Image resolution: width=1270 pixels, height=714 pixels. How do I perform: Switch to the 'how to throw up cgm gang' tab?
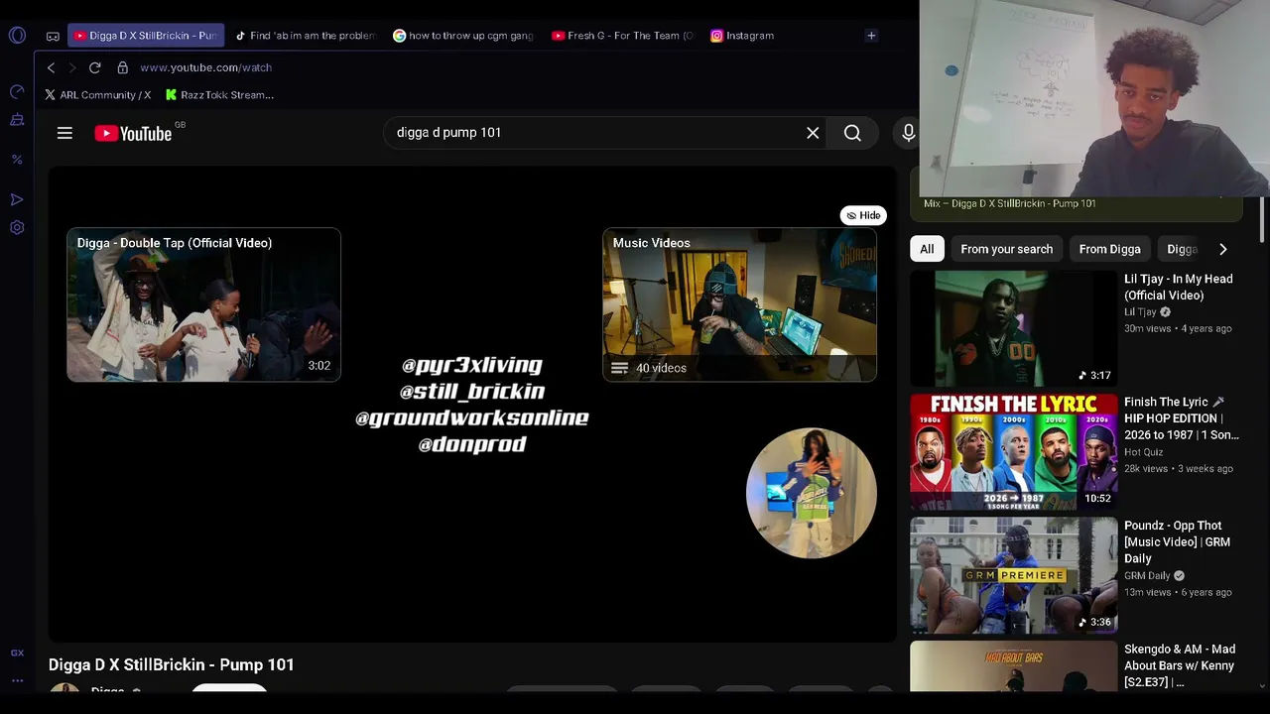tap(463, 36)
